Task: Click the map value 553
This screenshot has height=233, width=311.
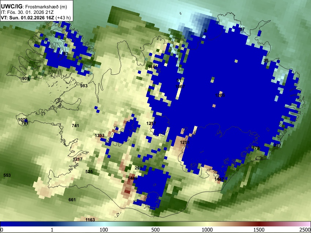Action: [x=7, y=175]
